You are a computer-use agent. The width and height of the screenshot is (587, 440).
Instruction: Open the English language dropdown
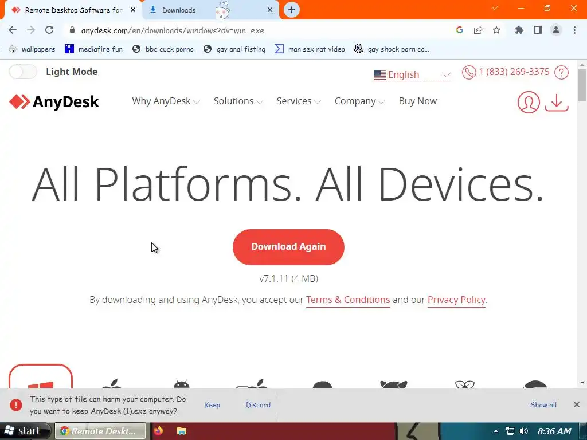tap(412, 75)
